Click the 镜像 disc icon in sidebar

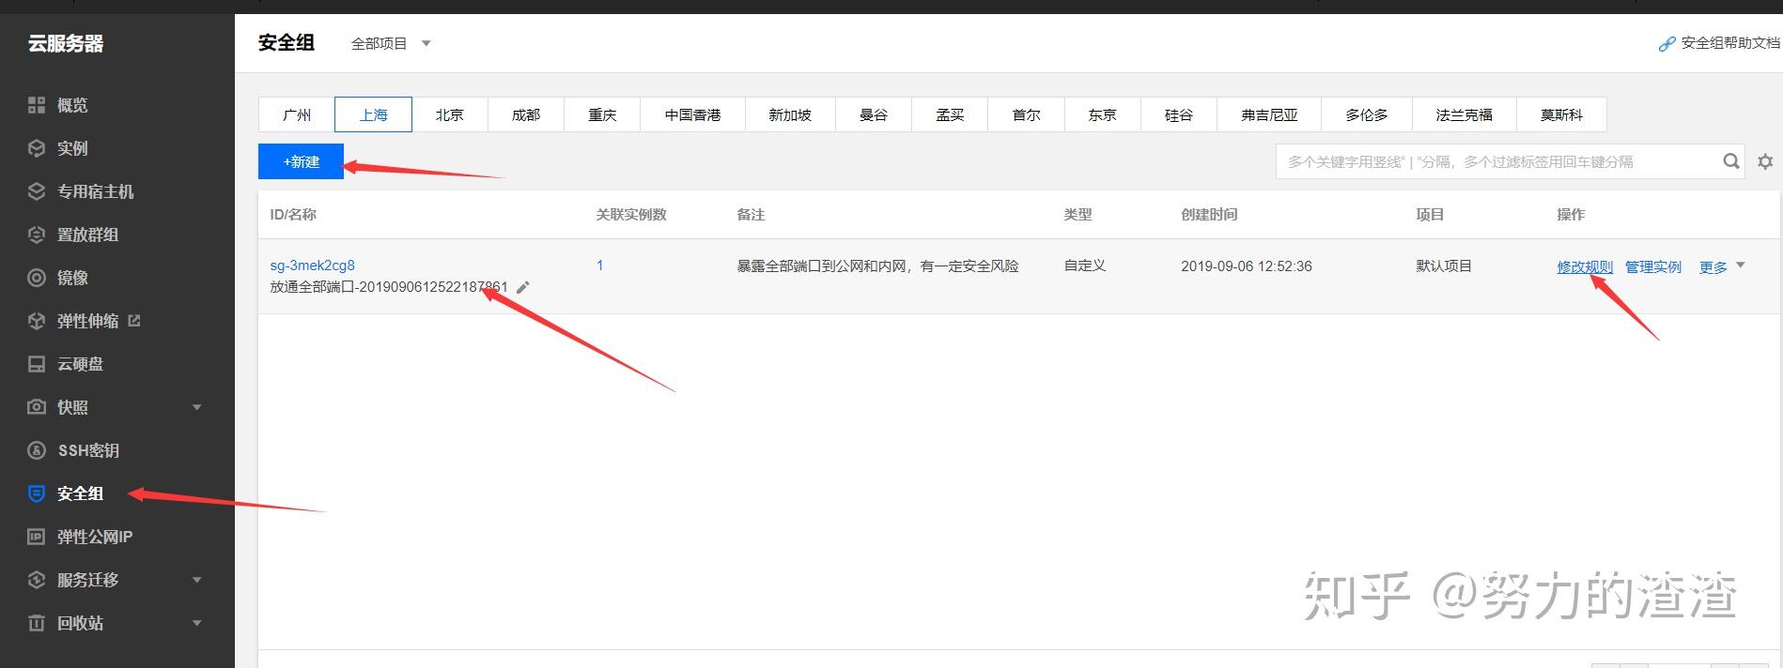coord(37,278)
